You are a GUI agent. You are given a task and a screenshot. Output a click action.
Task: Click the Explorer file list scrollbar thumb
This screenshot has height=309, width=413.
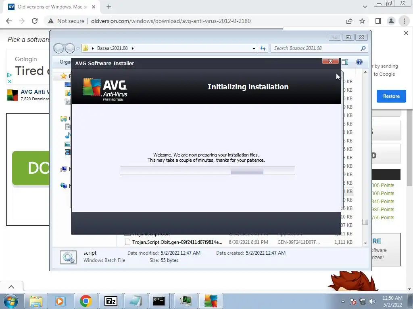365,222
